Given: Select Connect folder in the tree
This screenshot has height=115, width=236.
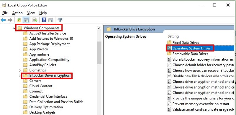Looking at the screenshot, I should pos(36,91).
